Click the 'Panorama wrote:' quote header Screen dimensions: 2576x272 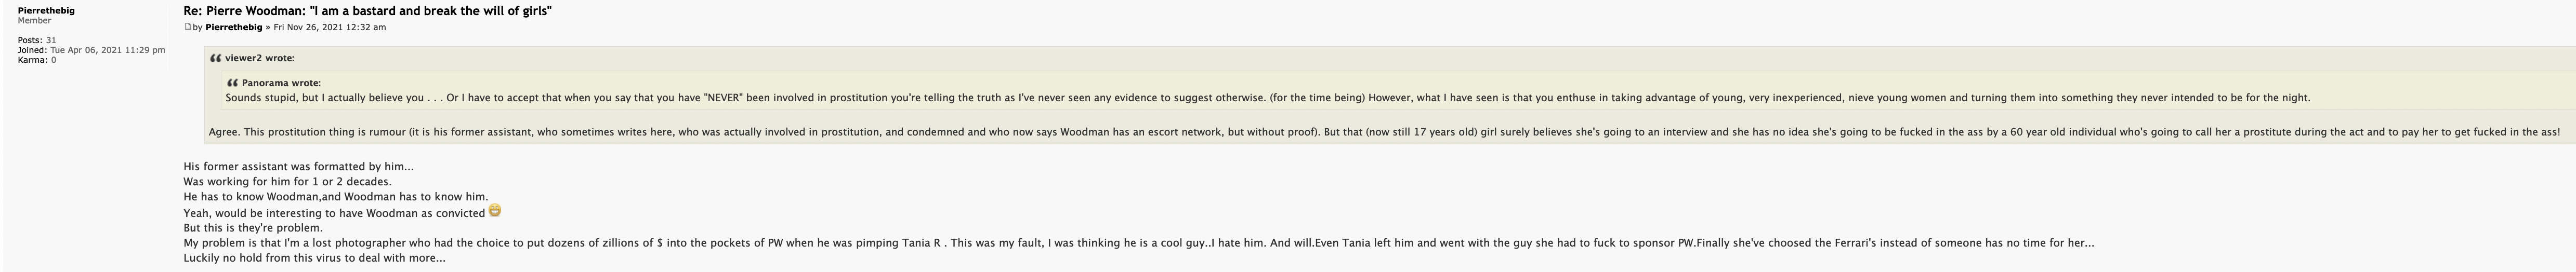click(281, 83)
